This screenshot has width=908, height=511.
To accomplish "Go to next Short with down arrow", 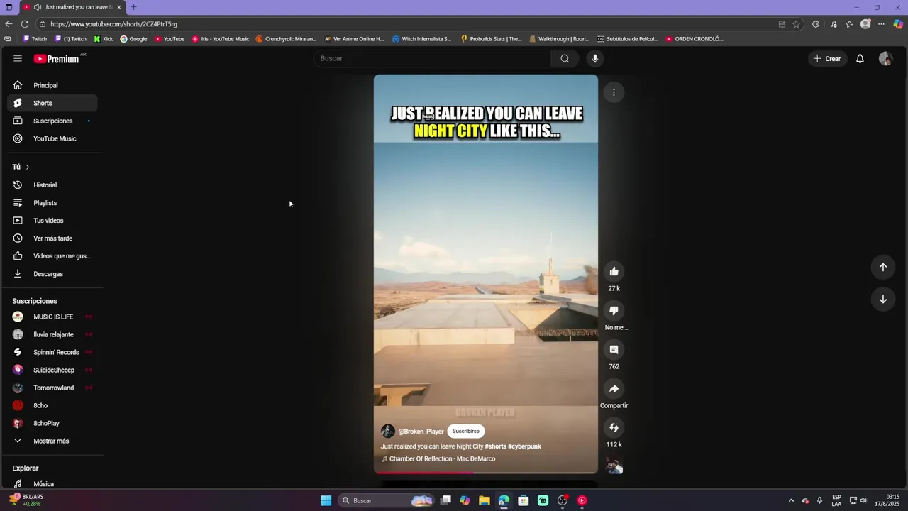I will (883, 299).
